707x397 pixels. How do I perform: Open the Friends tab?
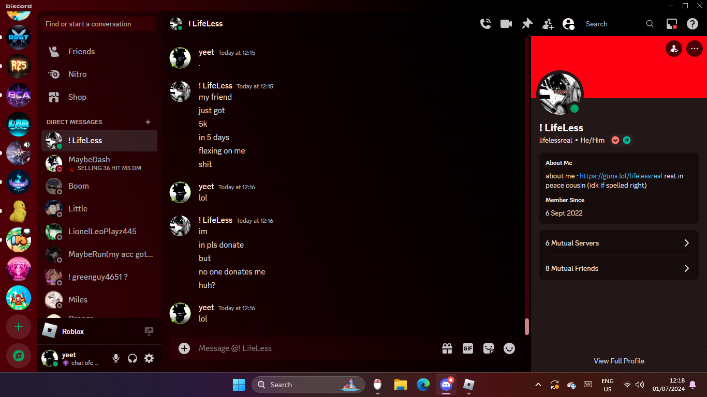[x=99, y=52]
